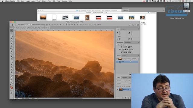Viewport: 193px width, 108px height.
Task: Switch to the Channels tab
Action: [x=124, y=77]
